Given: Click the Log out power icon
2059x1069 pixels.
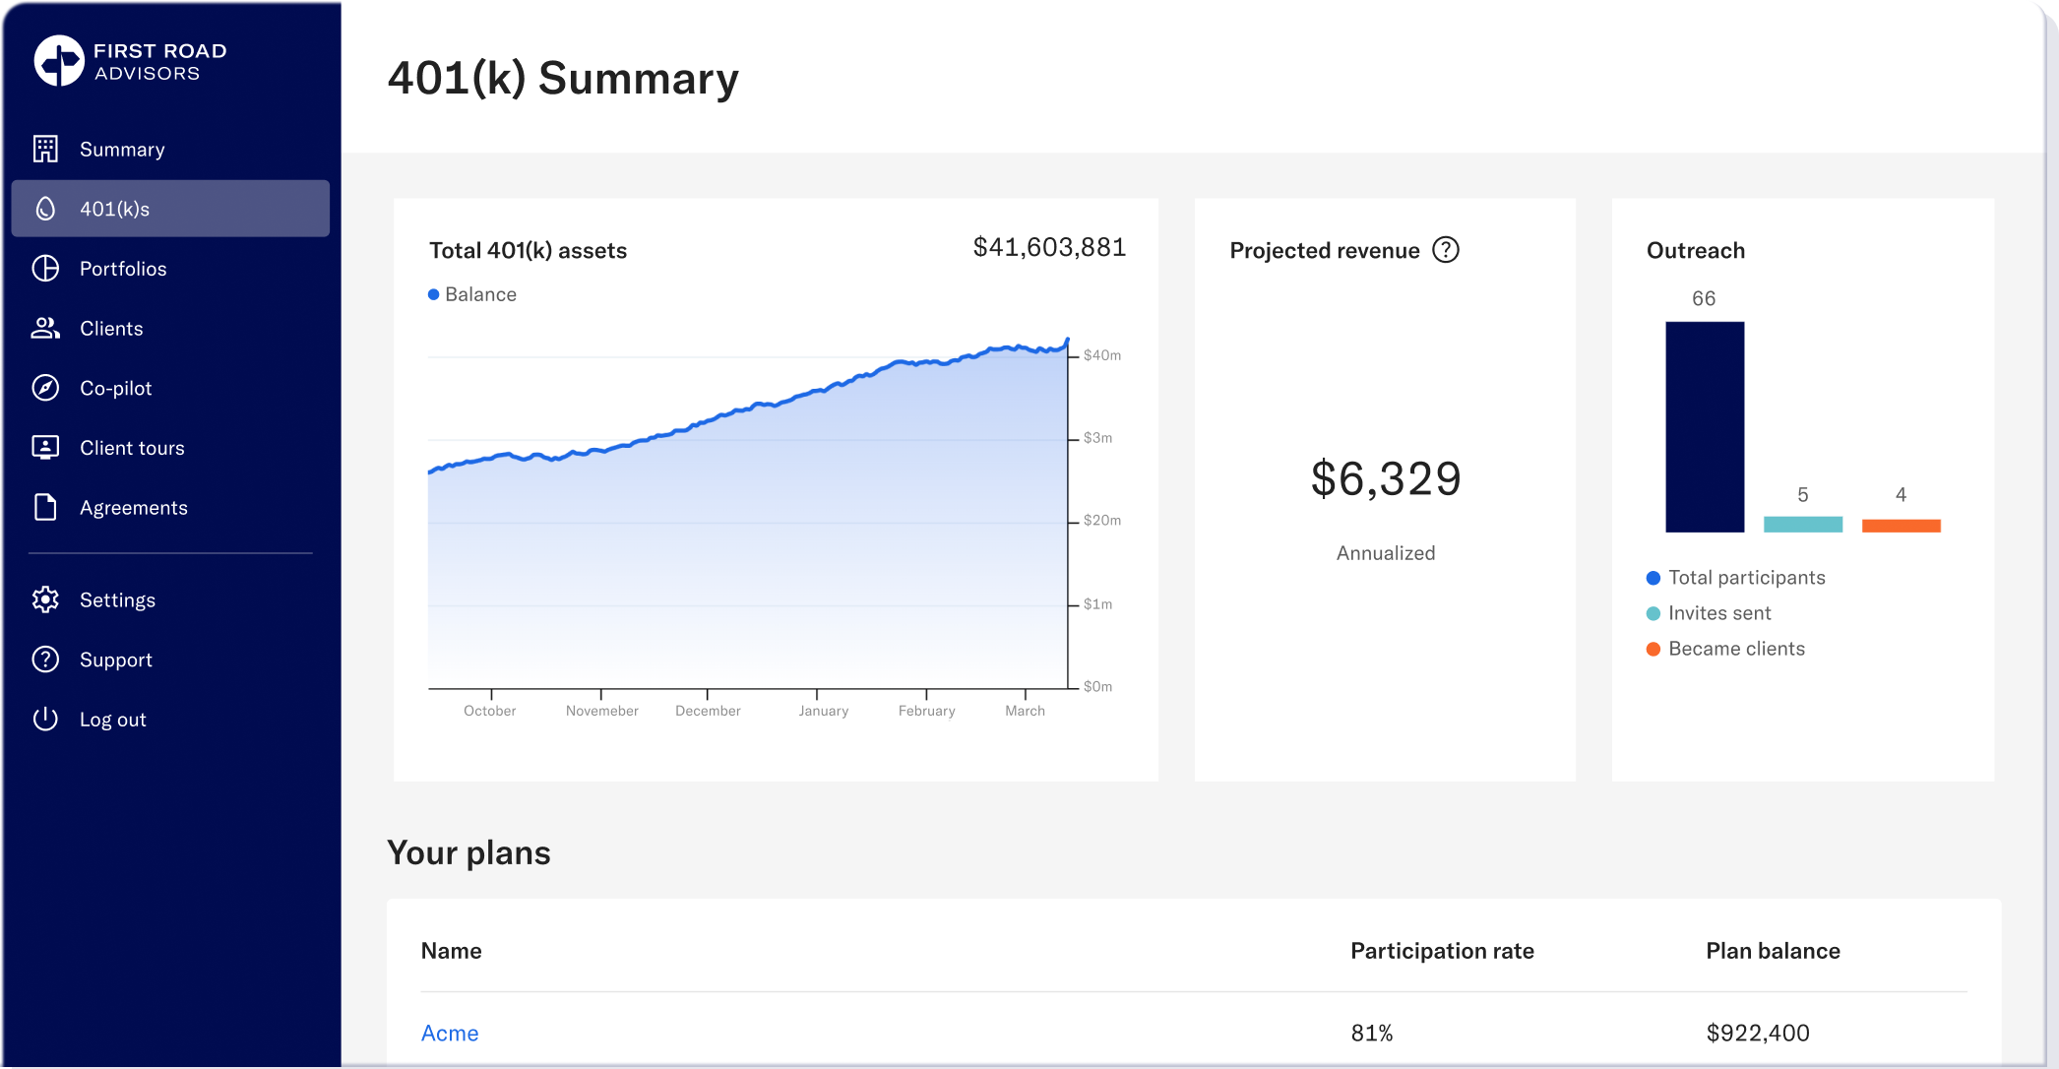Looking at the screenshot, I should click(x=45, y=719).
